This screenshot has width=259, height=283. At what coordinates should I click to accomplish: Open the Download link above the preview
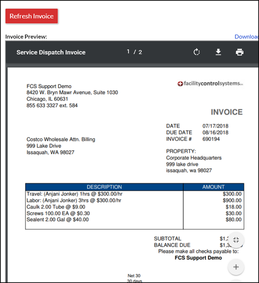click(x=247, y=37)
